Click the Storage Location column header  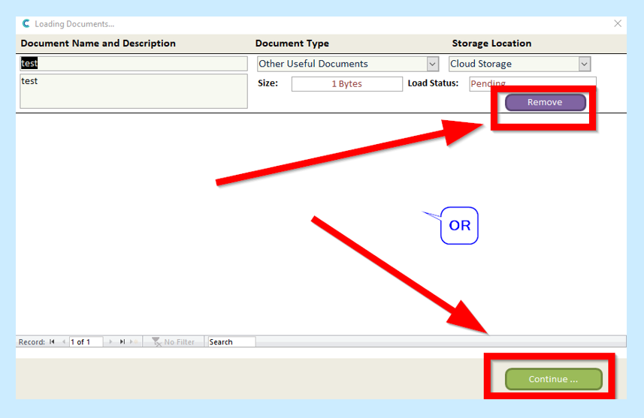point(491,44)
